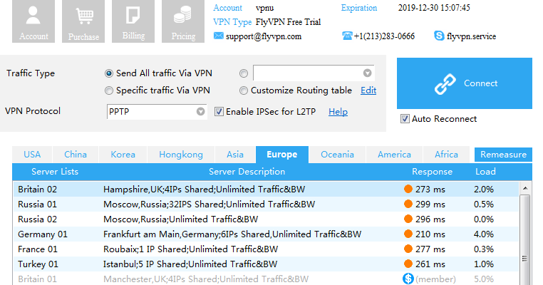
Task: Select the radio button beside empty dropdown
Action: pyautogui.click(x=244, y=73)
